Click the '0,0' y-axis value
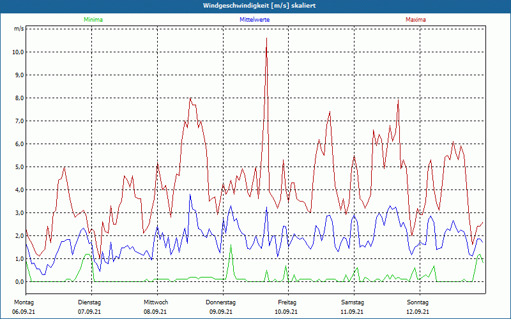This screenshot has height=319, width=511. click(x=20, y=281)
